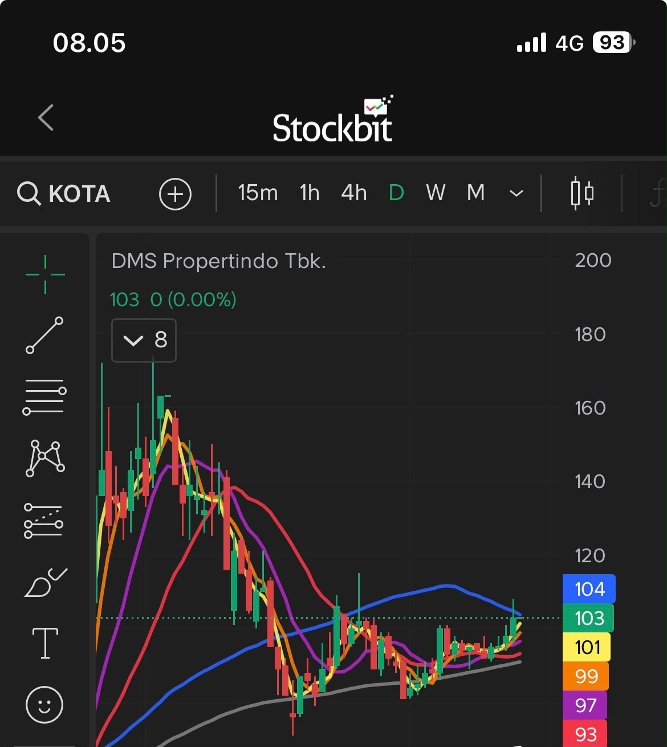Image resolution: width=667 pixels, height=747 pixels.
Task: Click the 140 price axis label
Action: 590,481
